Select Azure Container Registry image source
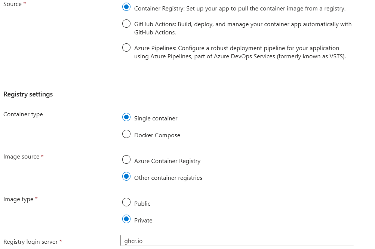The image size is (375, 249). click(126, 160)
